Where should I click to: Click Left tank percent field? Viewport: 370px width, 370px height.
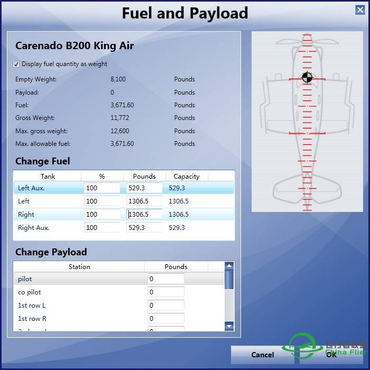(102, 201)
